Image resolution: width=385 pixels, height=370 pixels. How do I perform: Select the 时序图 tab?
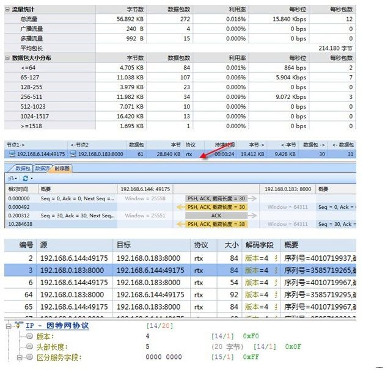62,169
